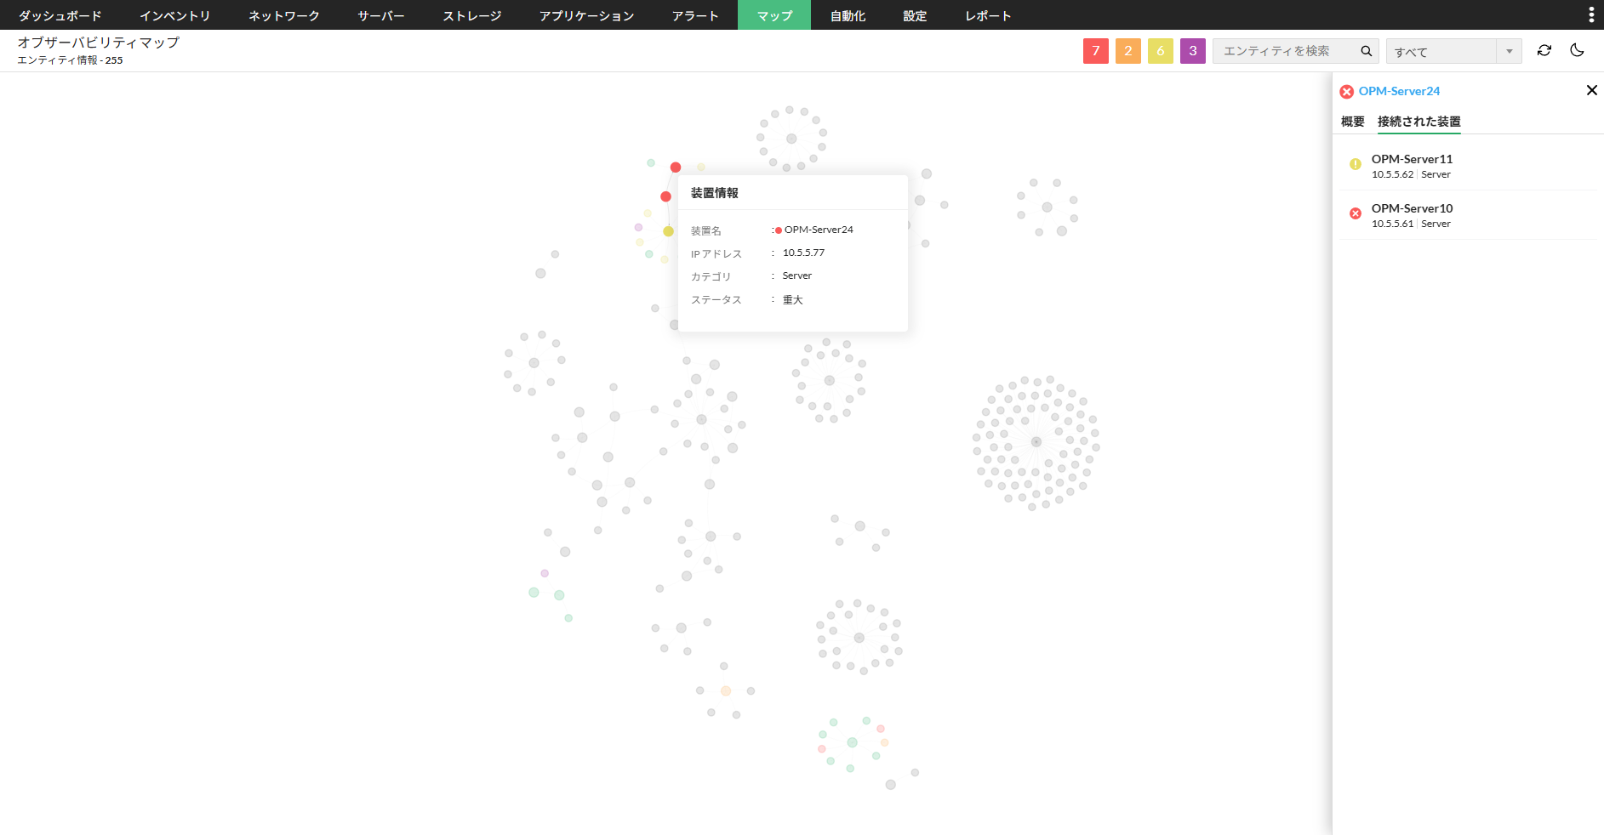Click the オブザーバビリティマップ page title
1604x835 pixels.
tap(99, 43)
